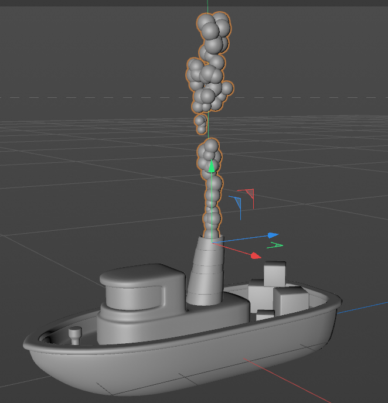Select the rounded cabin roof
The image size is (388, 403).
[x=142, y=275]
